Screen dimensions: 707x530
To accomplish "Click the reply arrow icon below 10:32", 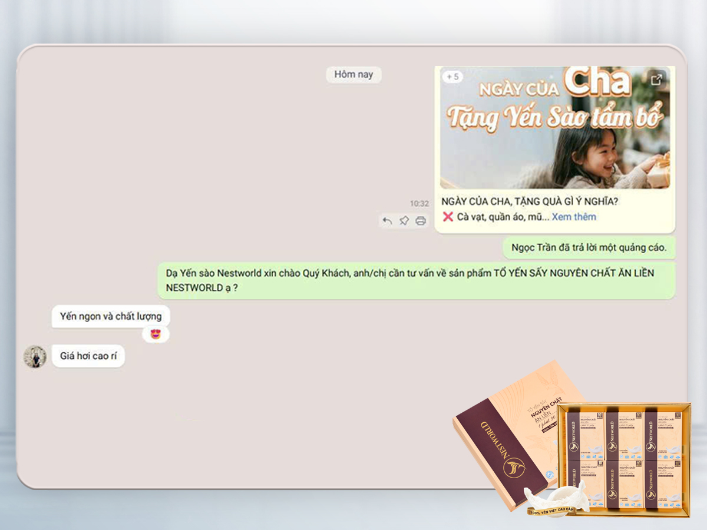I will [x=387, y=221].
